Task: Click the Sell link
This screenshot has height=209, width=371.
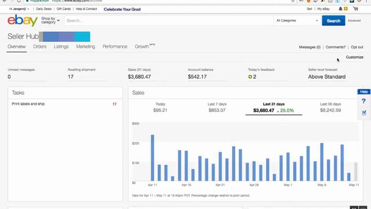Action: point(310,9)
